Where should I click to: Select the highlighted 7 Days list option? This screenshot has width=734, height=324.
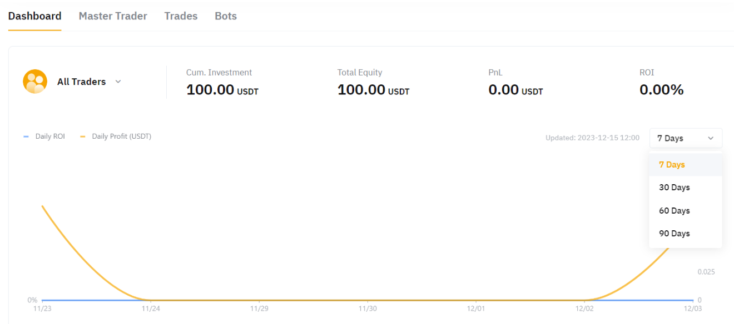pyautogui.click(x=672, y=165)
